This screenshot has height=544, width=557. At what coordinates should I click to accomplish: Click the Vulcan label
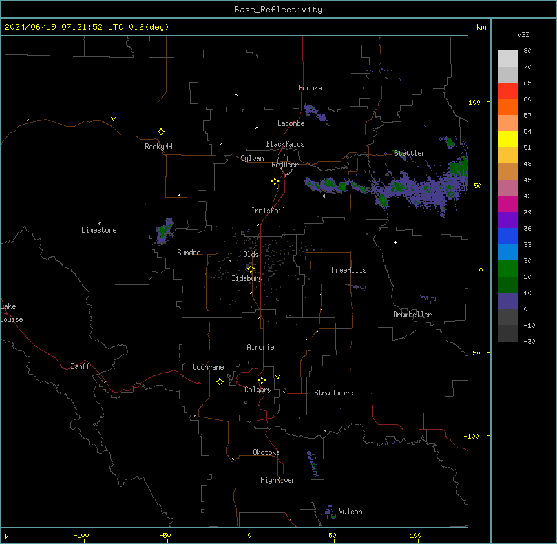[x=351, y=512]
